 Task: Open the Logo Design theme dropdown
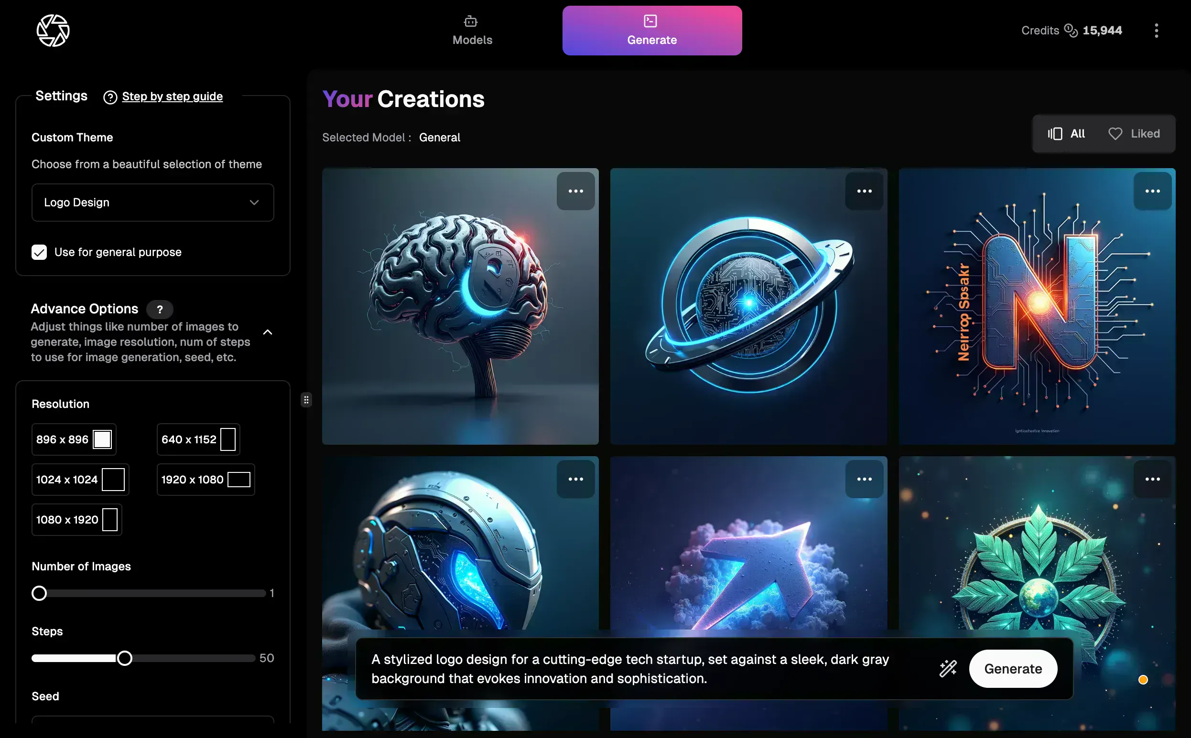[x=152, y=202]
